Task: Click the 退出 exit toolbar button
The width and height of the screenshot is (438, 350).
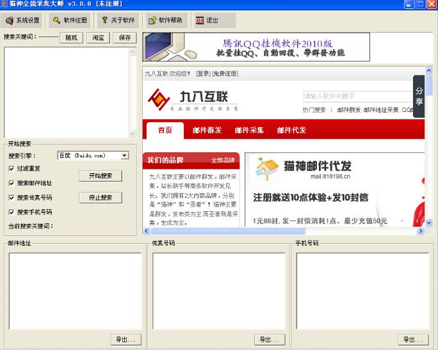Action: click(x=207, y=20)
